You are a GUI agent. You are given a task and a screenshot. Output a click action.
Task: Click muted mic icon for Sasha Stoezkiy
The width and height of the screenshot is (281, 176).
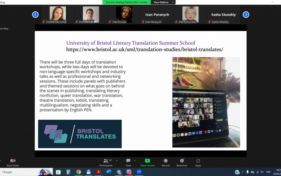pyautogui.click(x=209, y=22)
